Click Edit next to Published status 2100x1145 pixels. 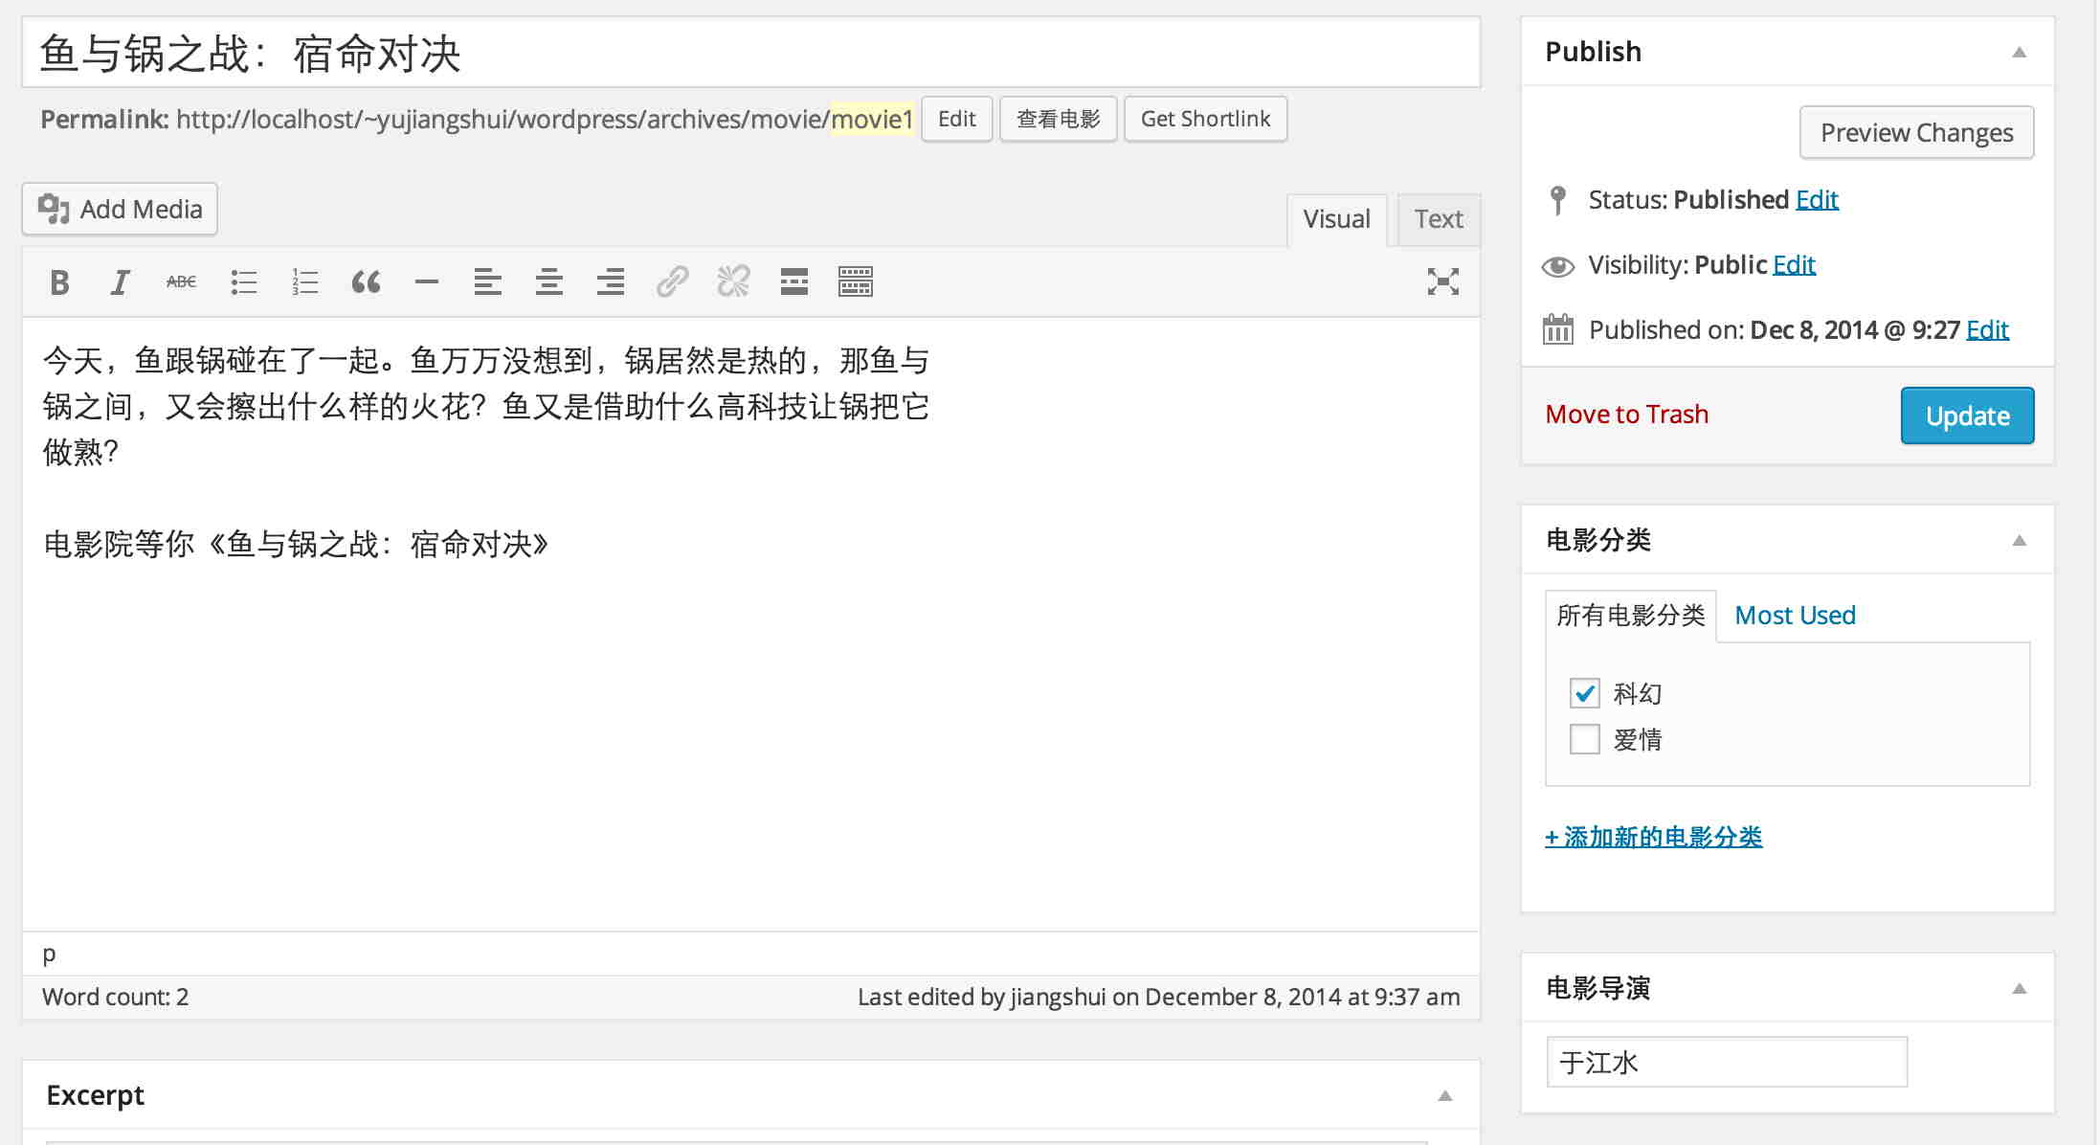point(1819,199)
